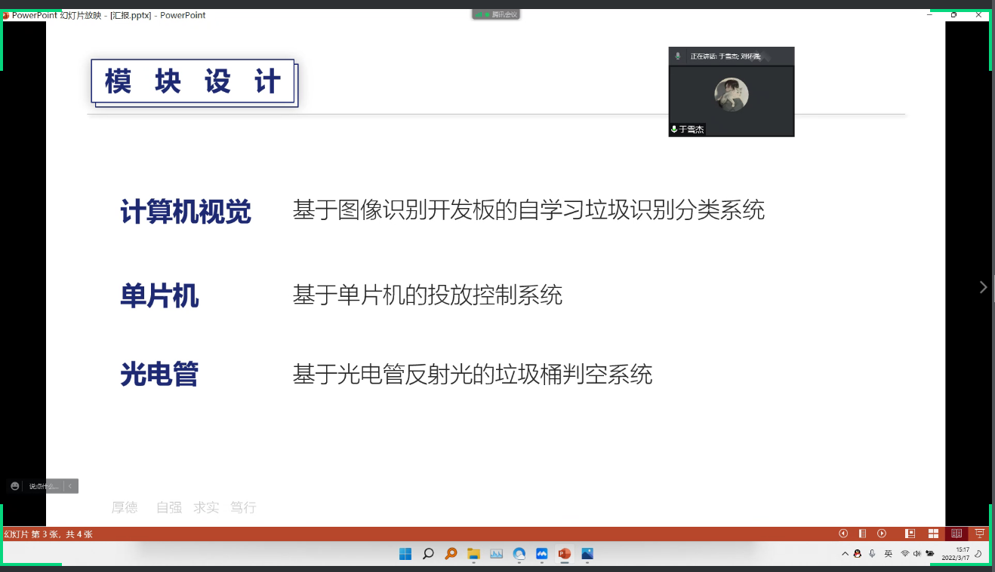Switch to Slide Sorter view
995x572 pixels.
click(x=933, y=534)
